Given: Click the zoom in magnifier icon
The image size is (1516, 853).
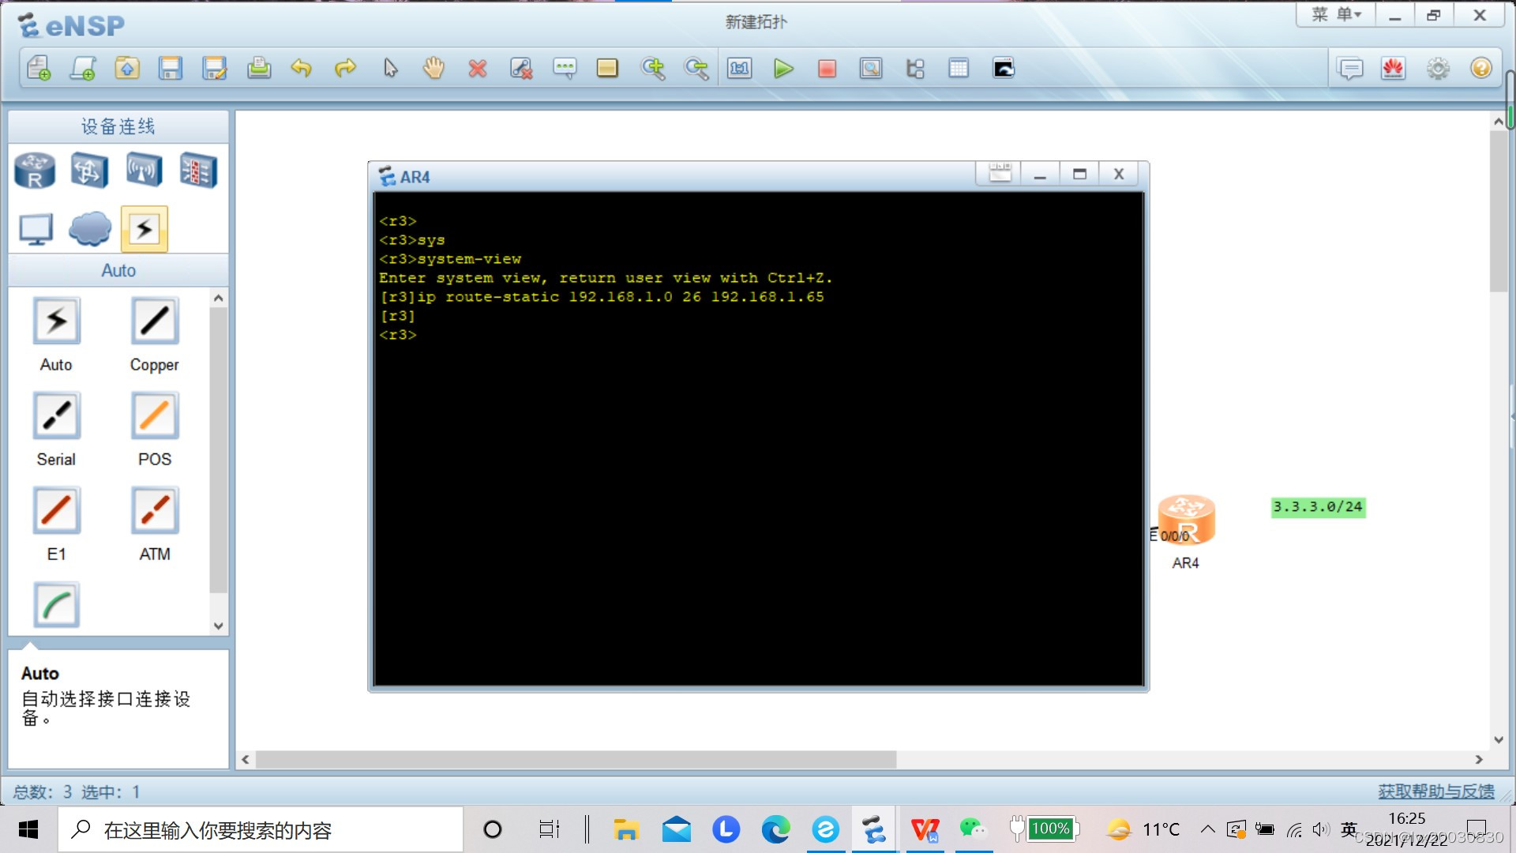Looking at the screenshot, I should click(x=653, y=69).
